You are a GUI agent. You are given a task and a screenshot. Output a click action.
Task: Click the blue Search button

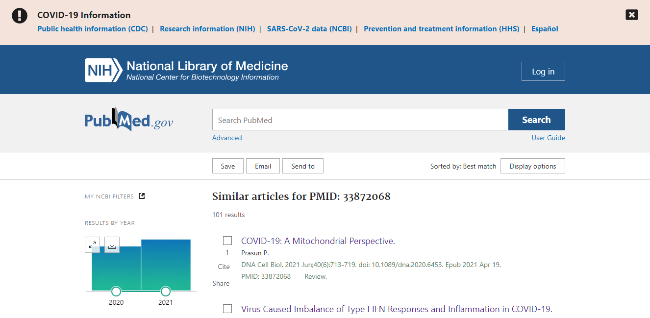[537, 120]
